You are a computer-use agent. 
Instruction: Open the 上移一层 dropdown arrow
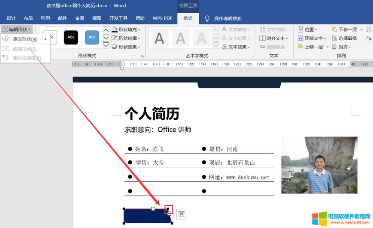coord(328,47)
